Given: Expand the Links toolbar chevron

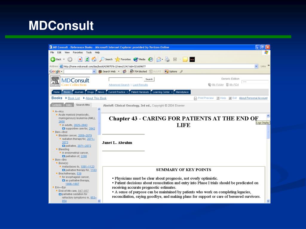Looking at the screenshot, I should (269, 65).
